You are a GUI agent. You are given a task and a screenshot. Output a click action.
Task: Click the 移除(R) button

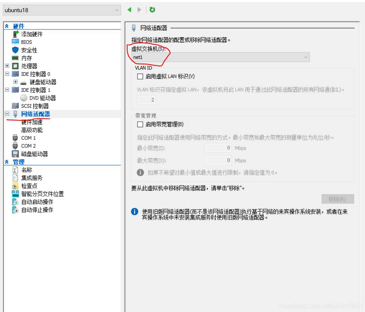tap(338, 199)
